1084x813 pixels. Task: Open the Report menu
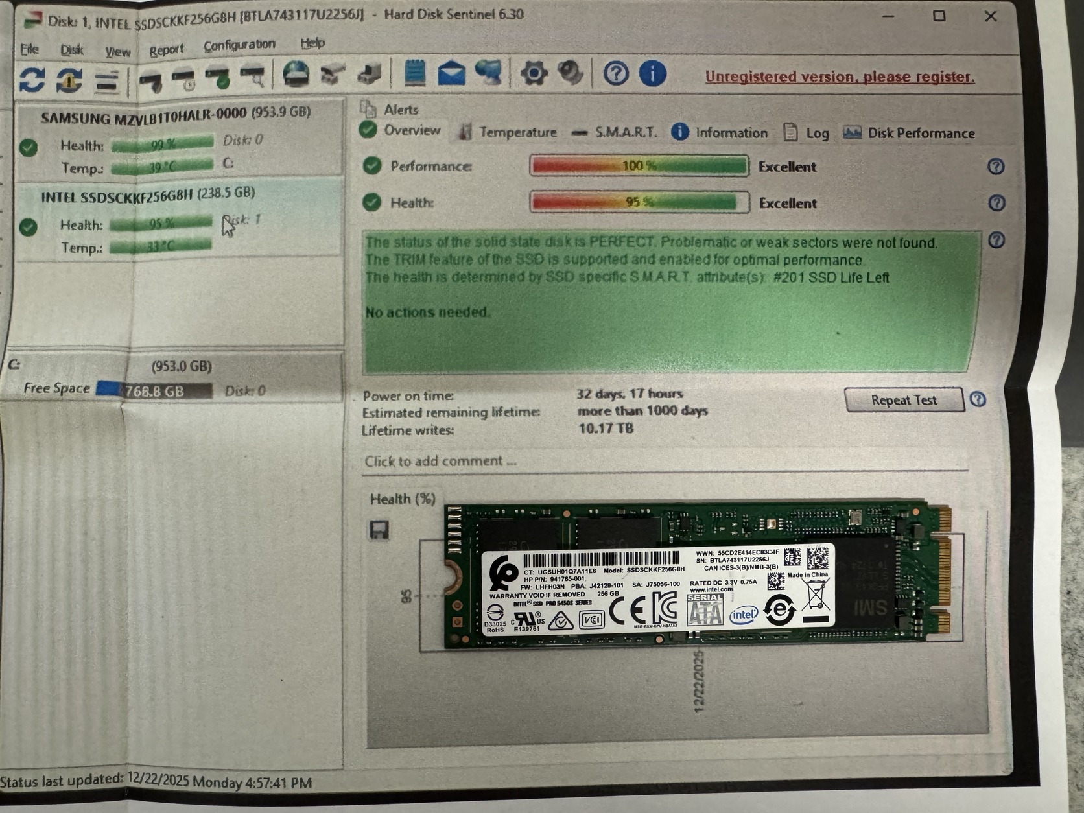167,50
